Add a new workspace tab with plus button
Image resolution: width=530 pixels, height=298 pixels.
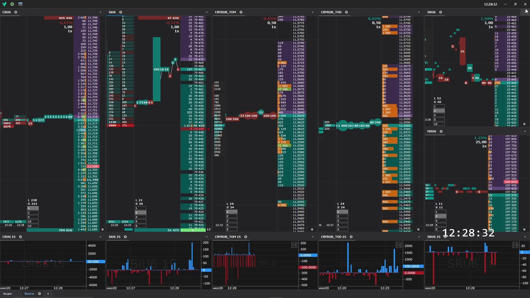48,294
